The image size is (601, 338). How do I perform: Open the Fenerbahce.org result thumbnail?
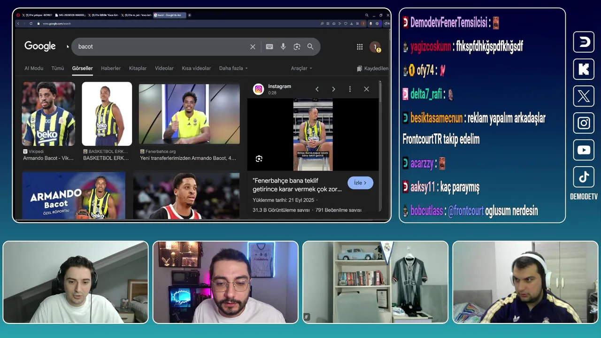point(189,114)
